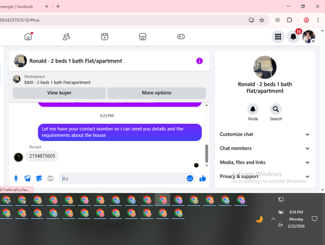Open Chrome three-dot menu
Viewport: 325px width, 245px height.
click(x=318, y=20)
